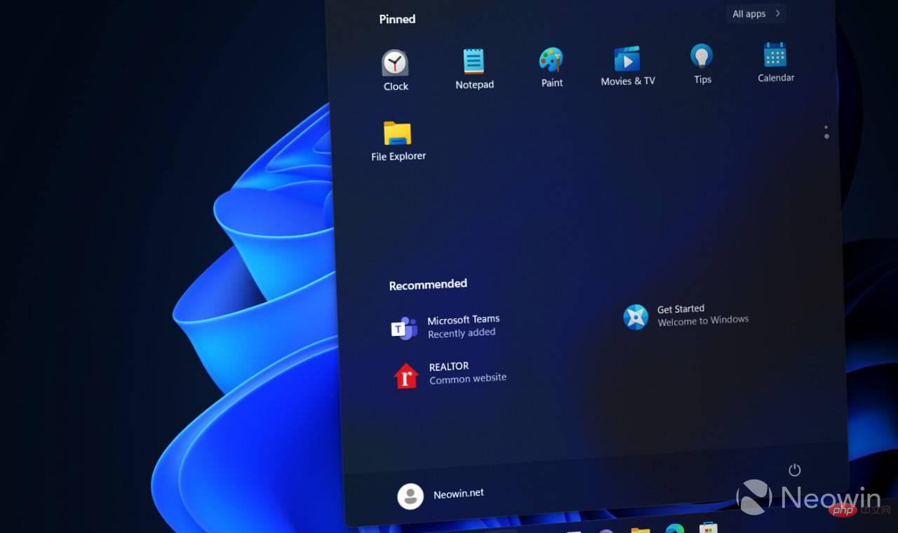
Task: Open recommended Microsoft Teams entry
Action: coord(445,327)
